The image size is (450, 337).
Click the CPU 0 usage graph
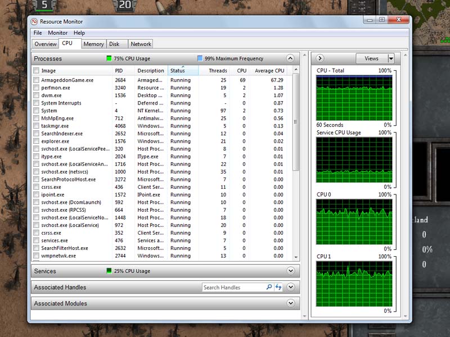pyautogui.click(x=354, y=222)
